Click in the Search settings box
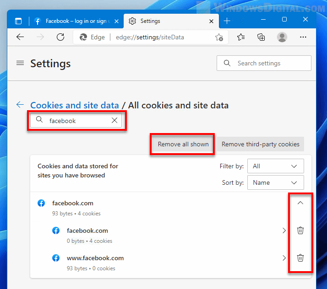 [x=264, y=63]
